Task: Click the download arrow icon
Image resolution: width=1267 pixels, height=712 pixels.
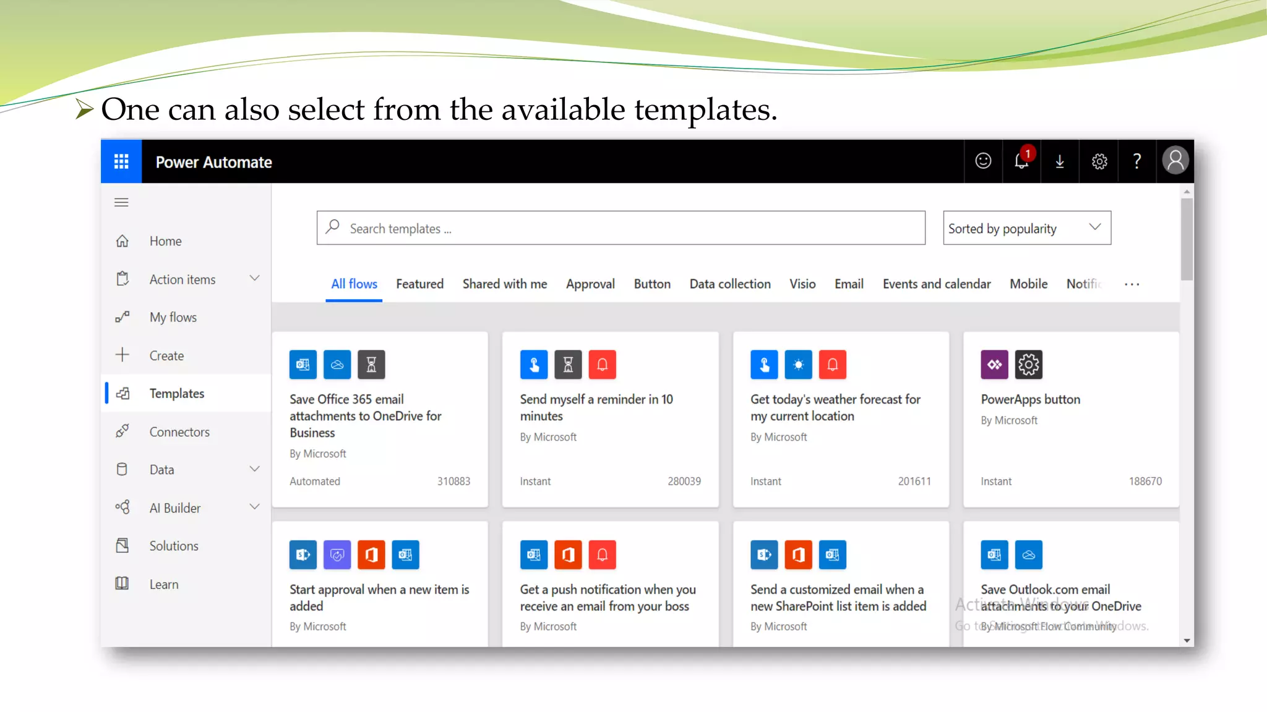Action: 1060,161
